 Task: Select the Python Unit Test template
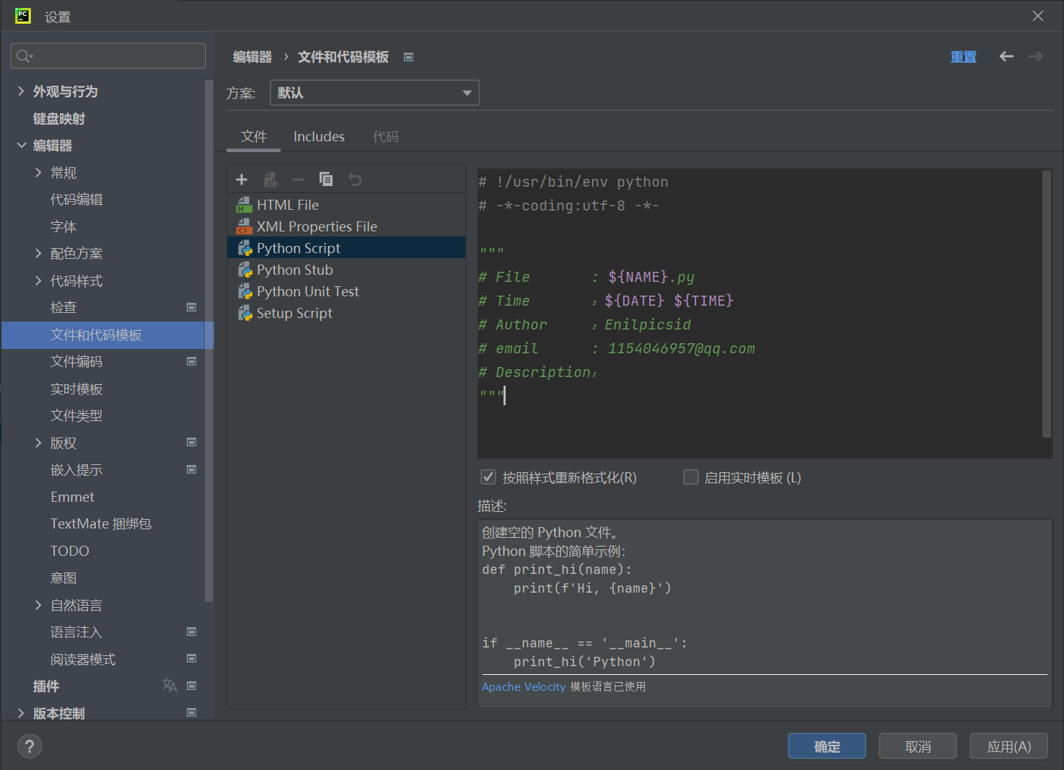pos(307,291)
